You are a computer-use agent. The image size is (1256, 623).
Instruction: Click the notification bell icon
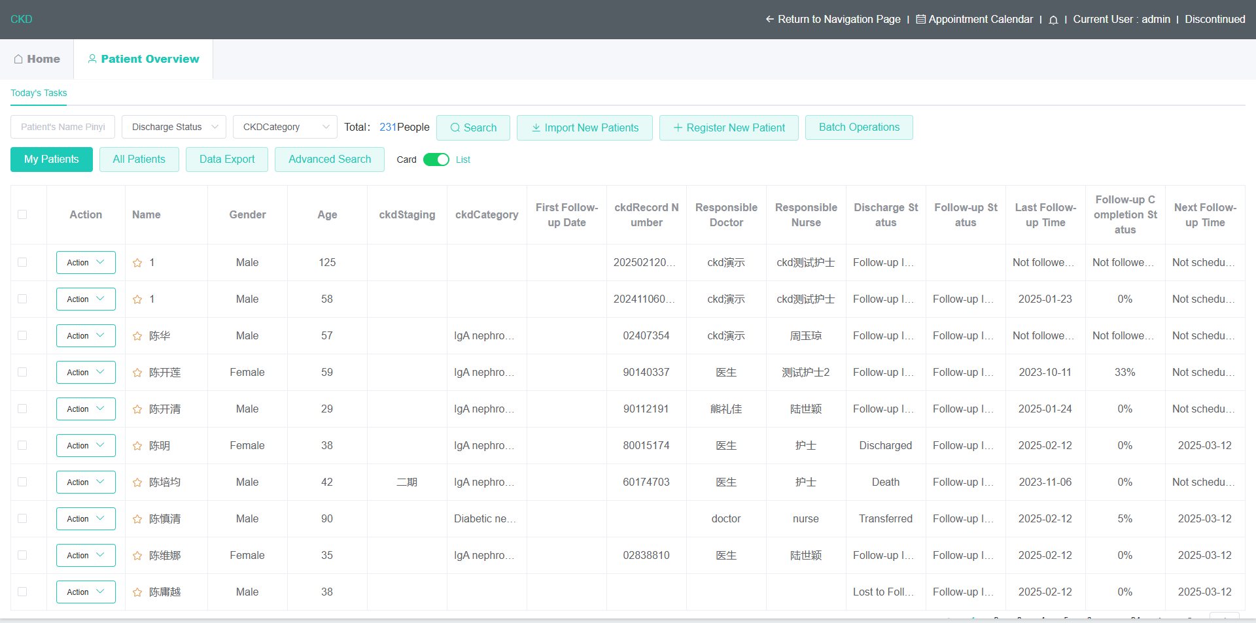pyautogui.click(x=1053, y=20)
